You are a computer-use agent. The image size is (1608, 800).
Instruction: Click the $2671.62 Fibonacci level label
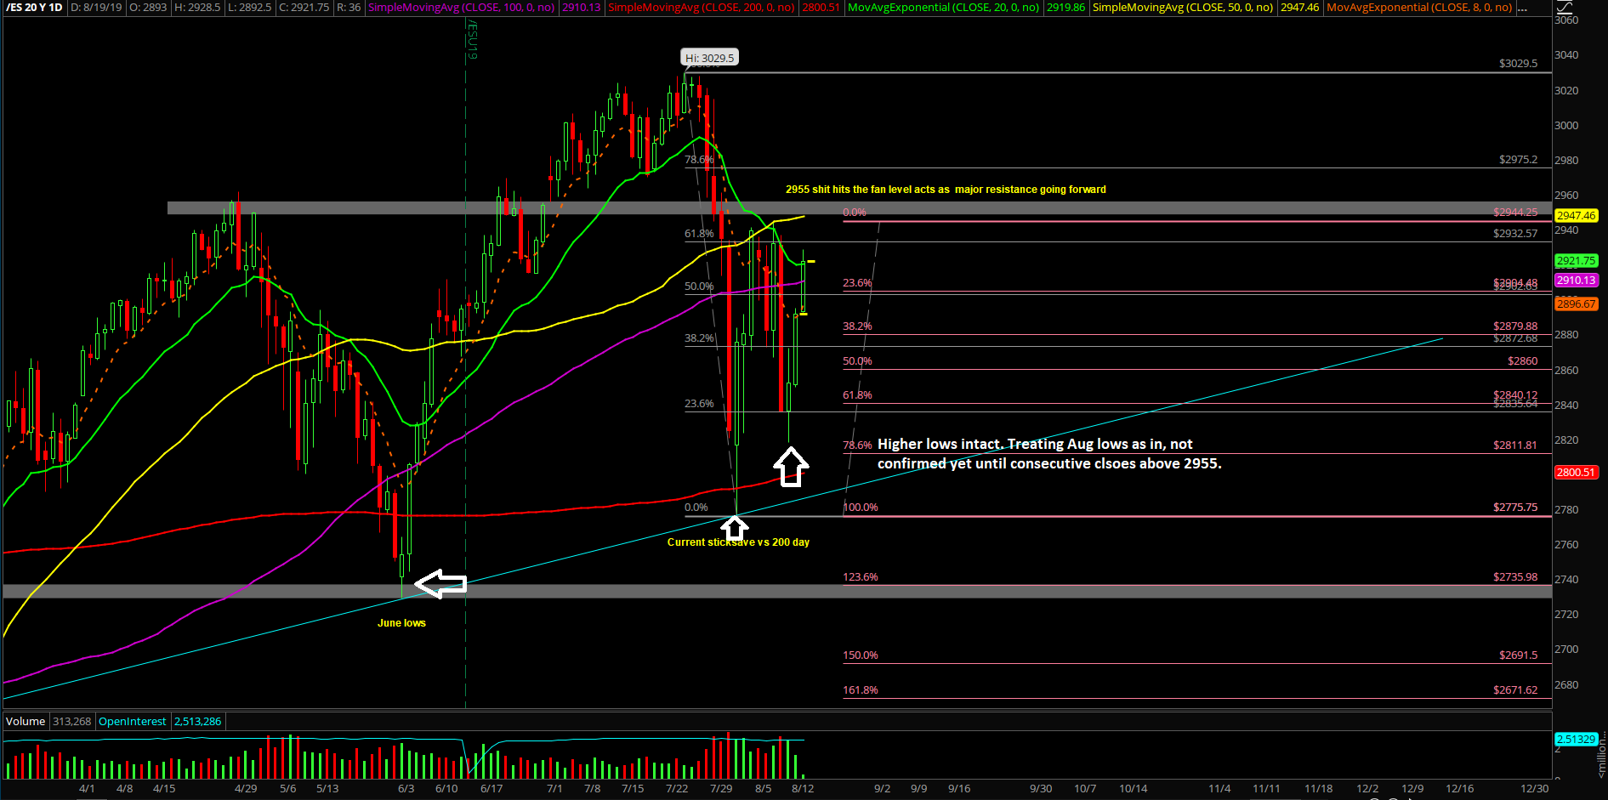tap(1515, 690)
